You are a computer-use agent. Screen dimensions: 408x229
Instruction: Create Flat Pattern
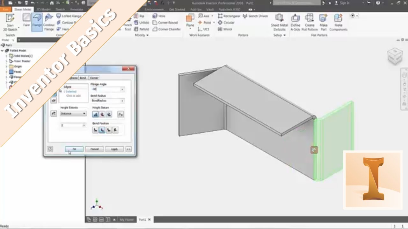310,22
